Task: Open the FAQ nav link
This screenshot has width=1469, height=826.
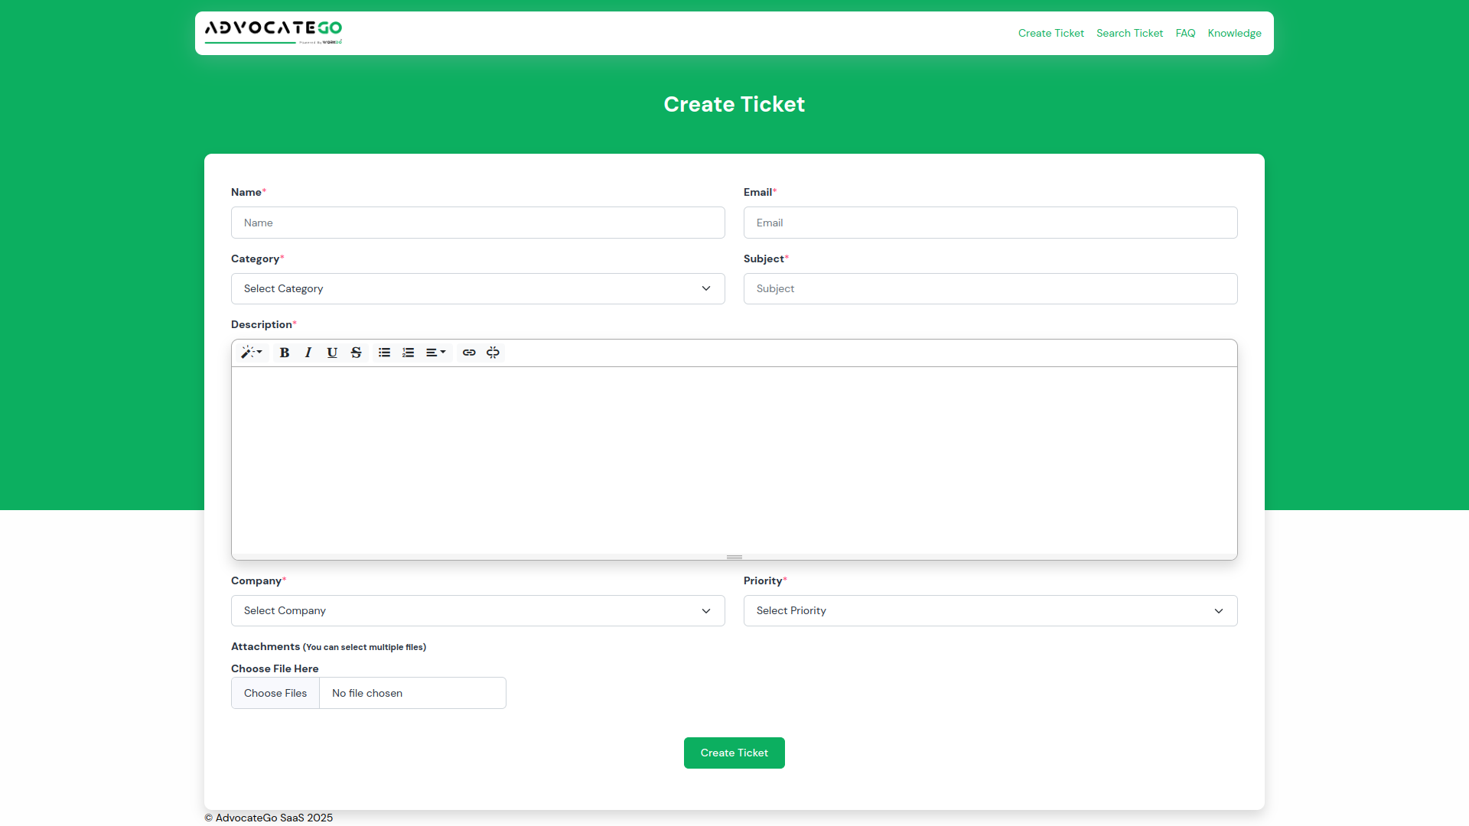Action: [1185, 33]
